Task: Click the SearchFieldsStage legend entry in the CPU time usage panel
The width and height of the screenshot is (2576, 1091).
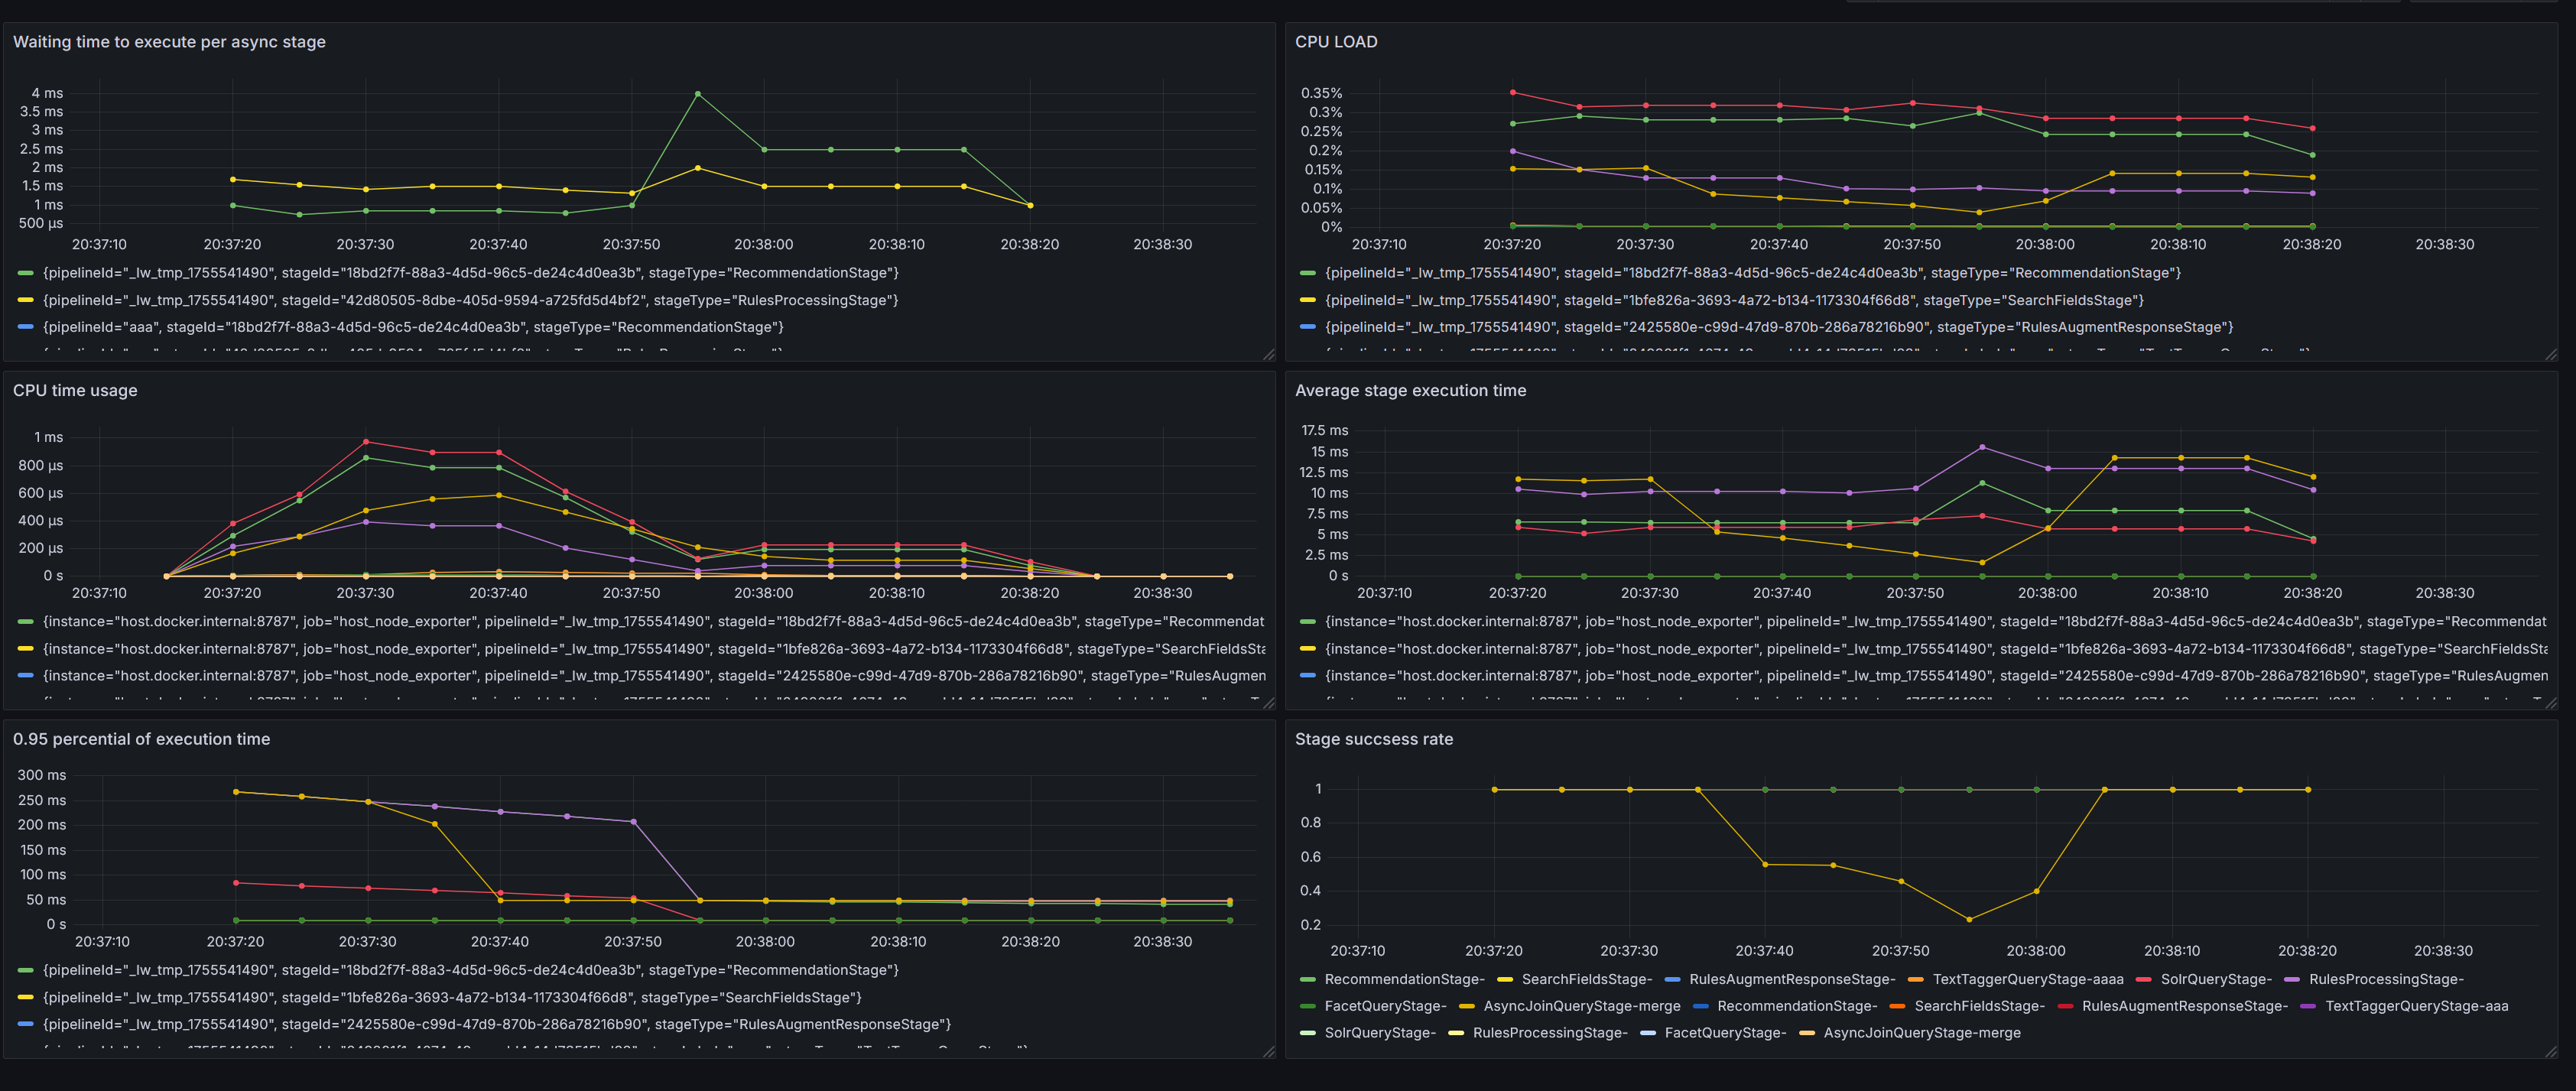Action: (640, 648)
